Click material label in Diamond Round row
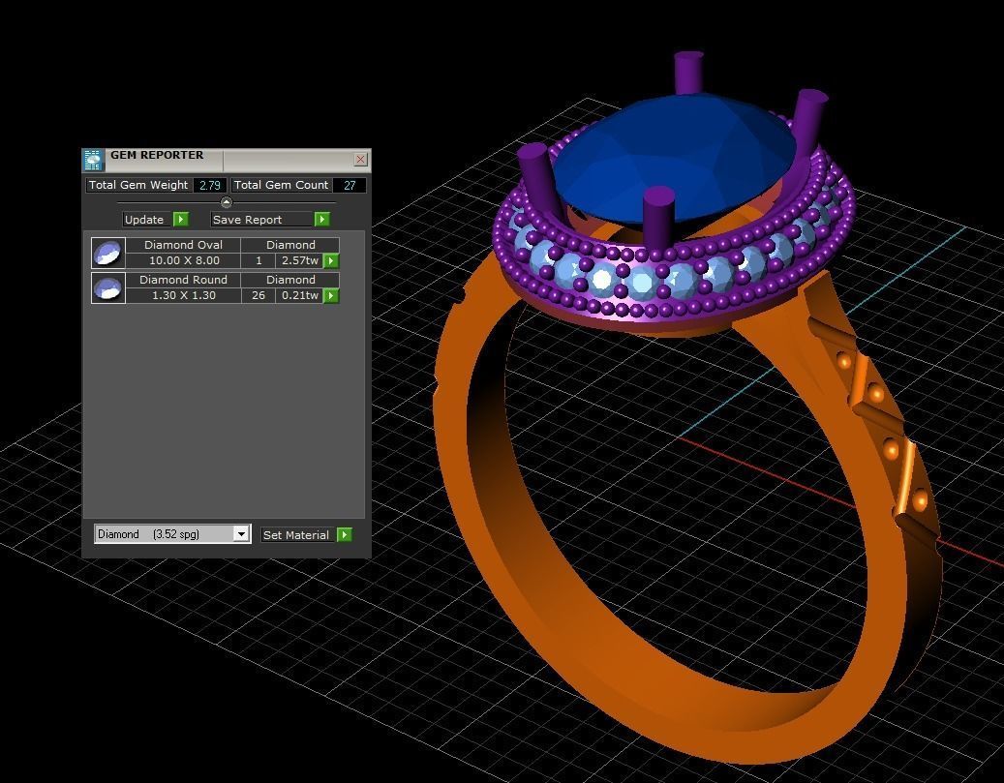 coord(290,279)
